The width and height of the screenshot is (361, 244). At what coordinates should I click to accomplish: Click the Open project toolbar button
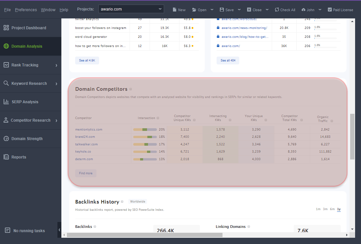(x=200, y=10)
